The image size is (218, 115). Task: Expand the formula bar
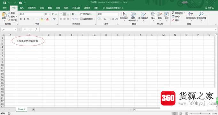216,29
